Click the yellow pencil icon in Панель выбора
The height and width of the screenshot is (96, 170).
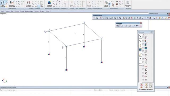click(166, 18)
